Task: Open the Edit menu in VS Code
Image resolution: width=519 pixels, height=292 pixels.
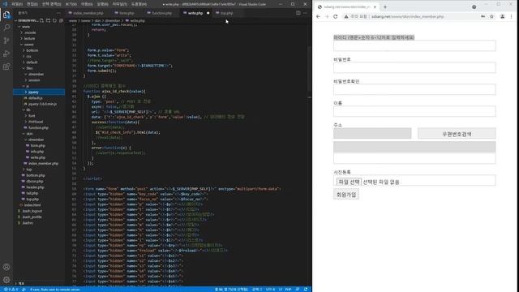Action: (x=32, y=4)
